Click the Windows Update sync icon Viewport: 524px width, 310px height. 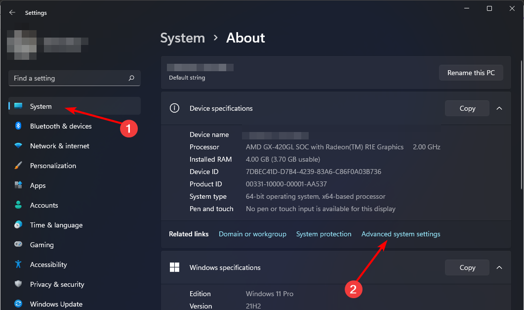pos(18,304)
